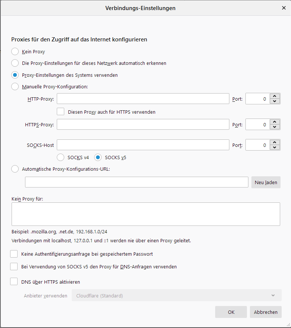Select Manuelle Proxy-Konfiguration radio button

point(15,86)
